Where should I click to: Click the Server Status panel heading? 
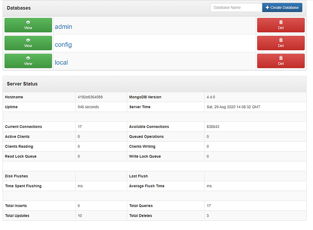(x=22, y=84)
